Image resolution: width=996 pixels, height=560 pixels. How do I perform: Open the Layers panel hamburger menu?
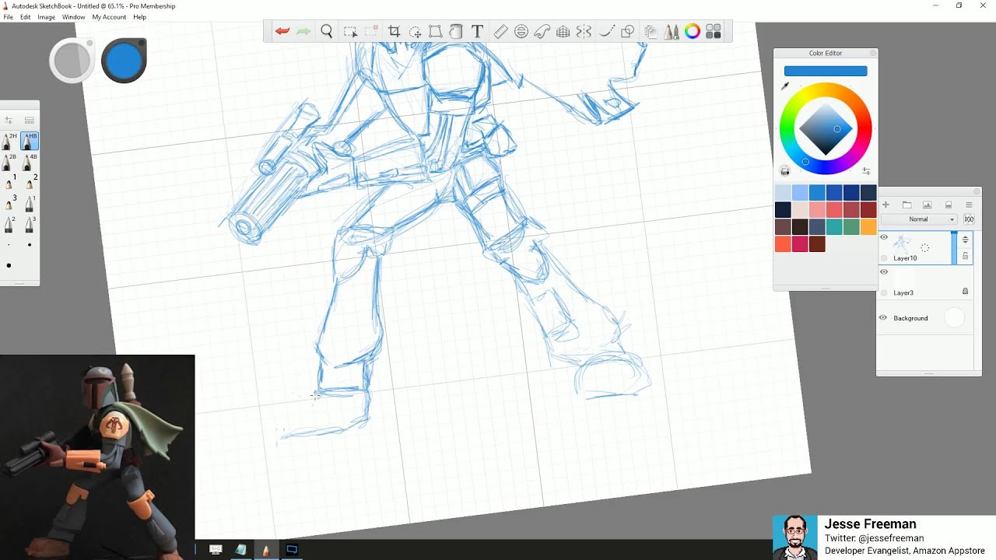(x=970, y=205)
